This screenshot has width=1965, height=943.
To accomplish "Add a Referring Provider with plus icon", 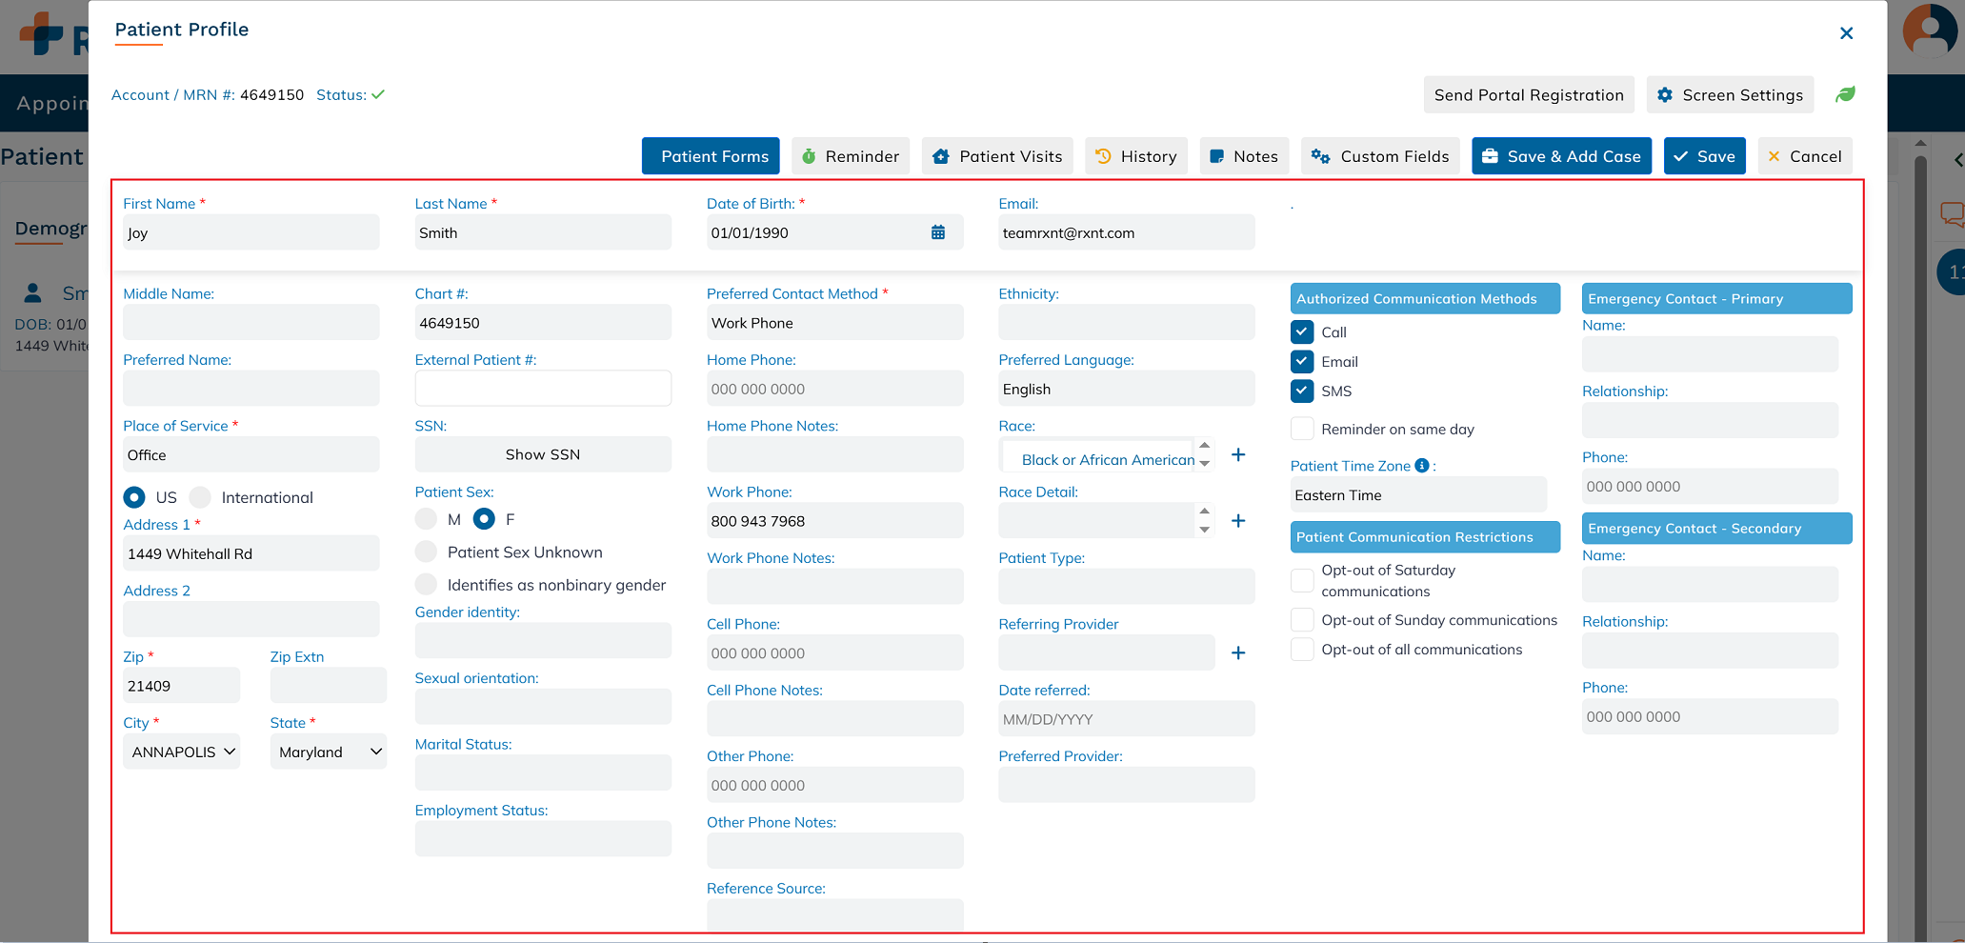I will pyautogui.click(x=1238, y=653).
